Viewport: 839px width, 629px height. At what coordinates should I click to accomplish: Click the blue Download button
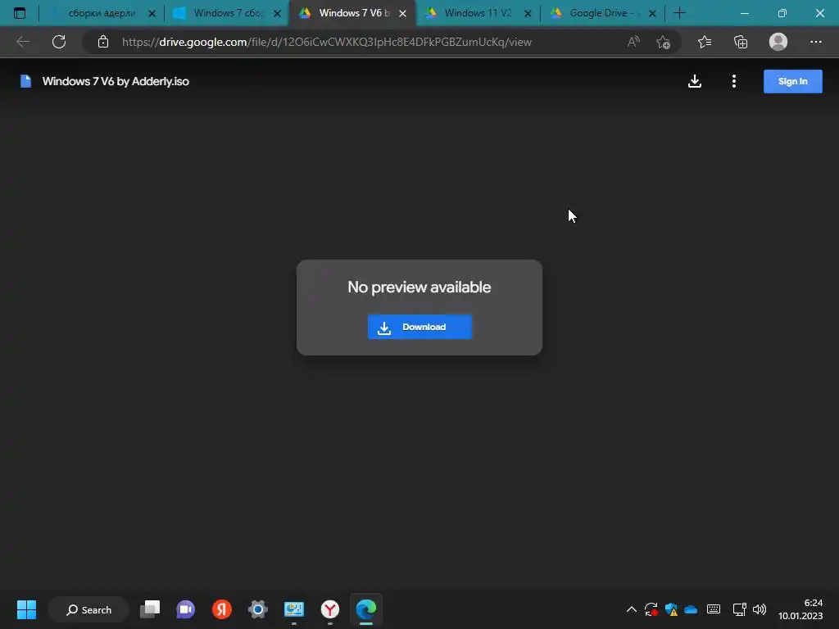click(419, 327)
